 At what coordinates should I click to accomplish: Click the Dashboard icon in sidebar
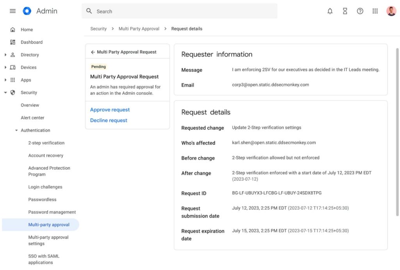coord(13,42)
